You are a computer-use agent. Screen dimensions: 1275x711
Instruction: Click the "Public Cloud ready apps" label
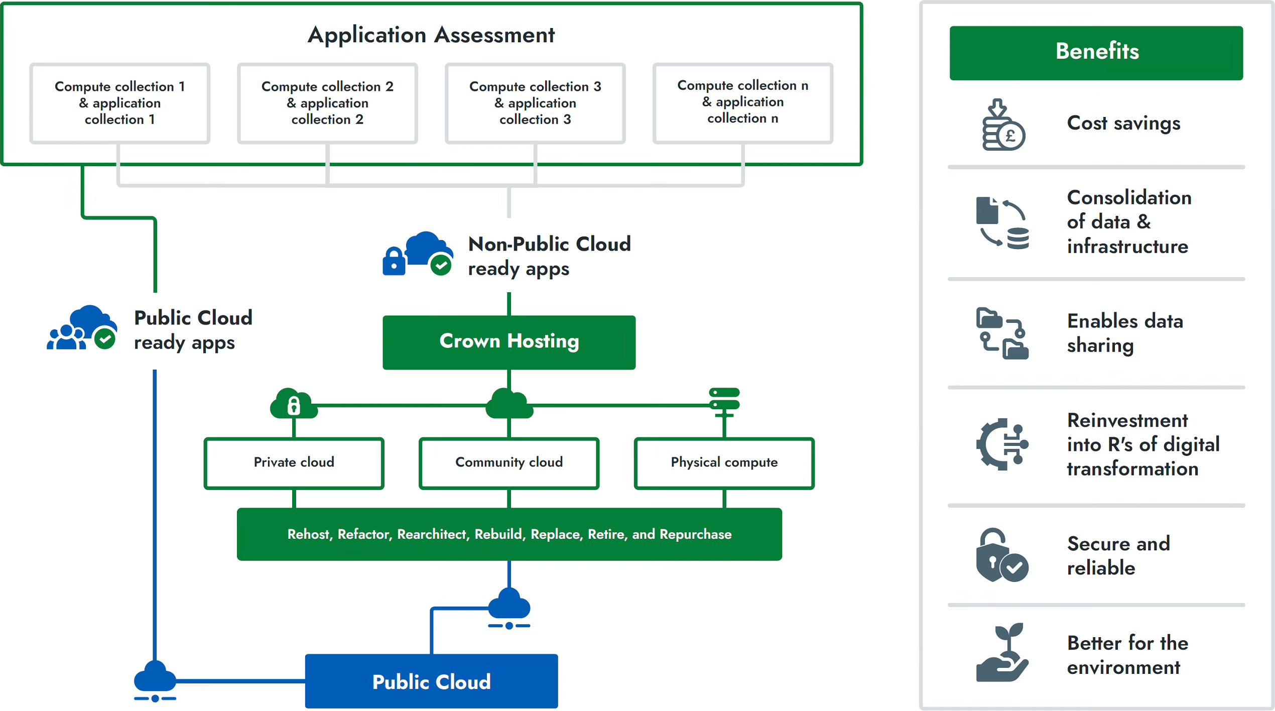coord(193,330)
